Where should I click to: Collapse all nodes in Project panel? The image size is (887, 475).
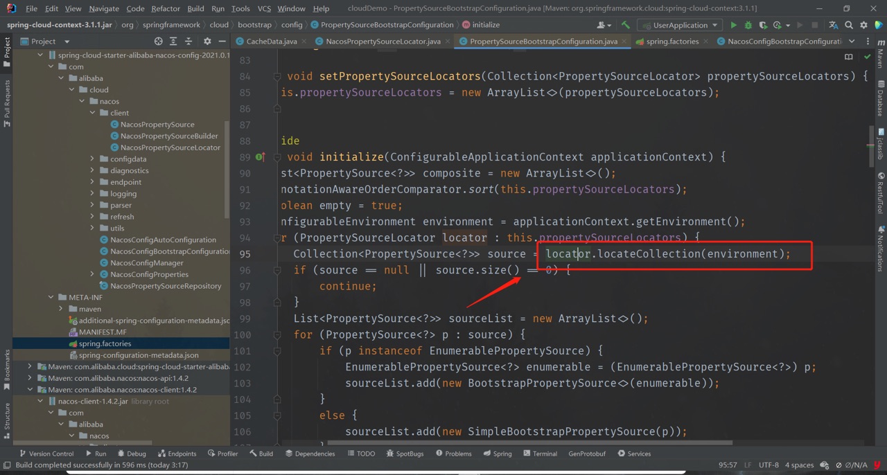(x=188, y=42)
